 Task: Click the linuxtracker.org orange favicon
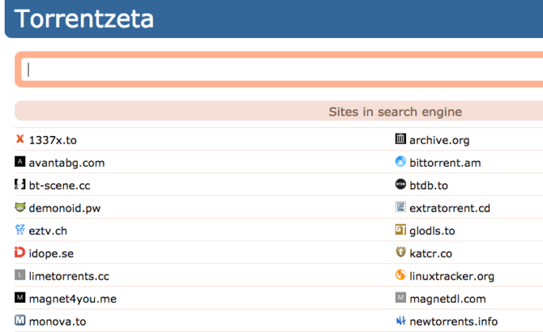pyautogui.click(x=401, y=275)
